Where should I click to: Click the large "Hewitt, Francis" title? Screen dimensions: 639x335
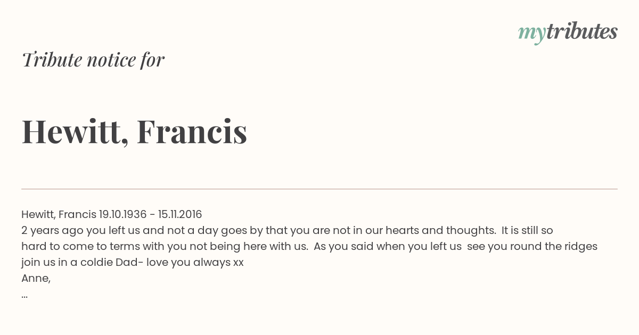click(x=134, y=131)
